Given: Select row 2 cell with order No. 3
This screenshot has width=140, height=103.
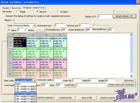Looking at the screenshot, I should [47, 53].
